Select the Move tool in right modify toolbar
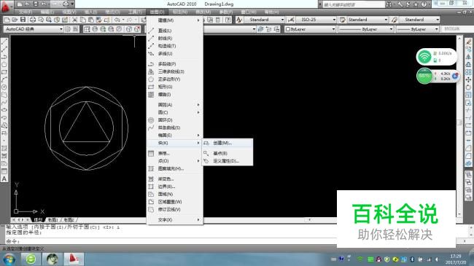The height and width of the screenshot is (266, 474). point(468,80)
